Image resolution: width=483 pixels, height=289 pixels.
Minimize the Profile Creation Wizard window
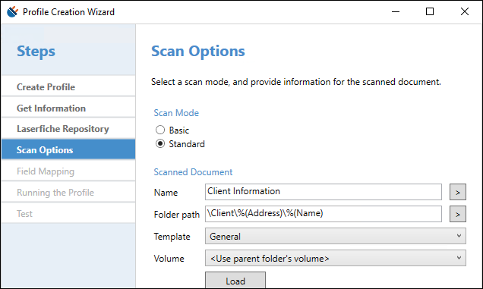pyautogui.click(x=396, y=11)
